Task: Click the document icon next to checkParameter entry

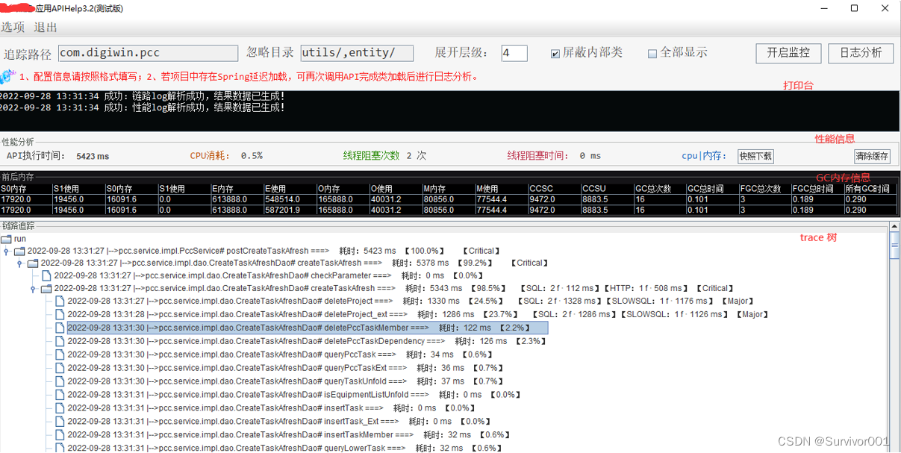Action: (46, 275)
